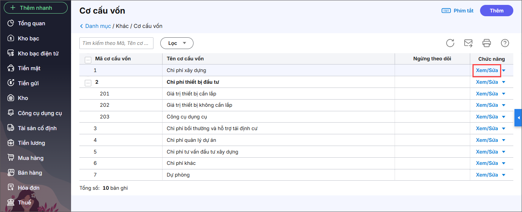
Task: Click the printer icon
Action: (x=486, y=43)
